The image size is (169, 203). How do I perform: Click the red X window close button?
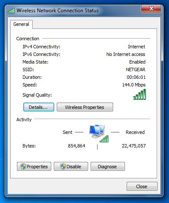(x=151, y=9)
